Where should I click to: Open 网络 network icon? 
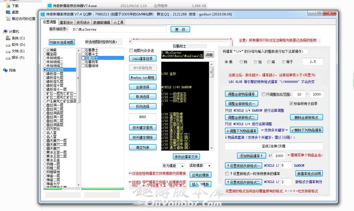pos(5,70)
